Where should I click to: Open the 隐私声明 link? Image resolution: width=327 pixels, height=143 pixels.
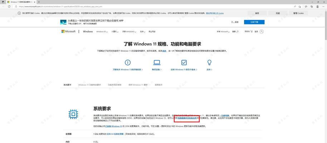tap(209, 13)
